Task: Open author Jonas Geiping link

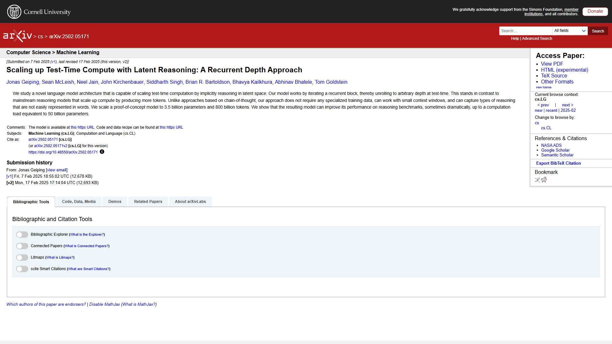Action: coord(23,82)
